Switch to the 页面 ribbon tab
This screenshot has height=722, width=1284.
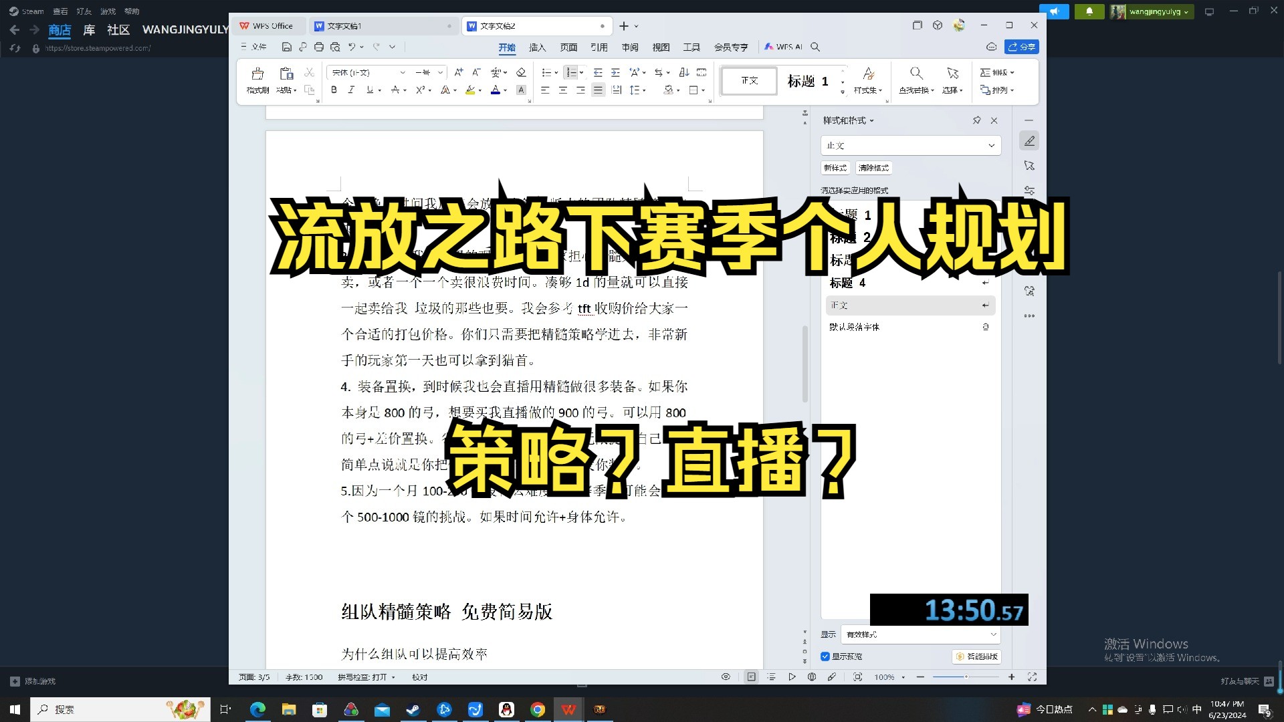point(568,47)
